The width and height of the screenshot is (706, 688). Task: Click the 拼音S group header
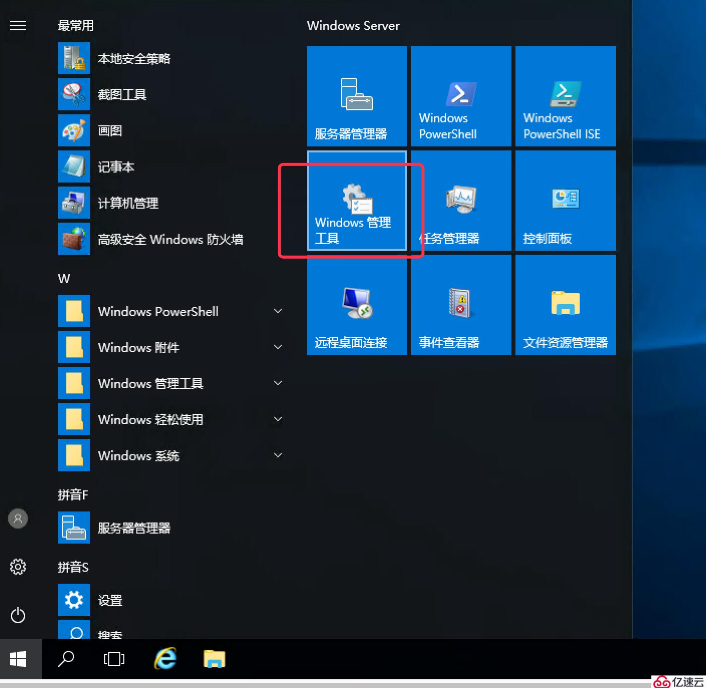[73, 567]
